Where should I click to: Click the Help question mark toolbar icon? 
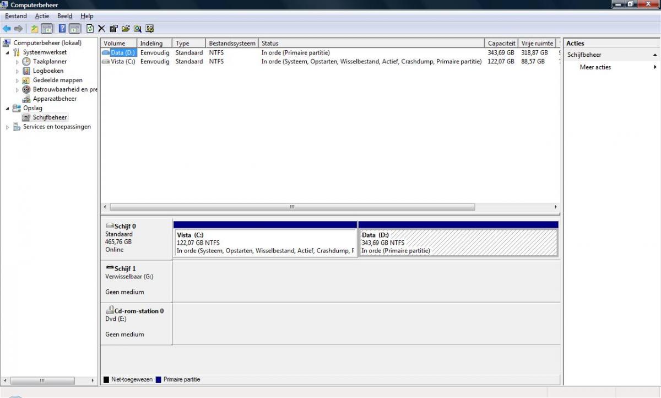pyautogui.click(x=62, y=29)
